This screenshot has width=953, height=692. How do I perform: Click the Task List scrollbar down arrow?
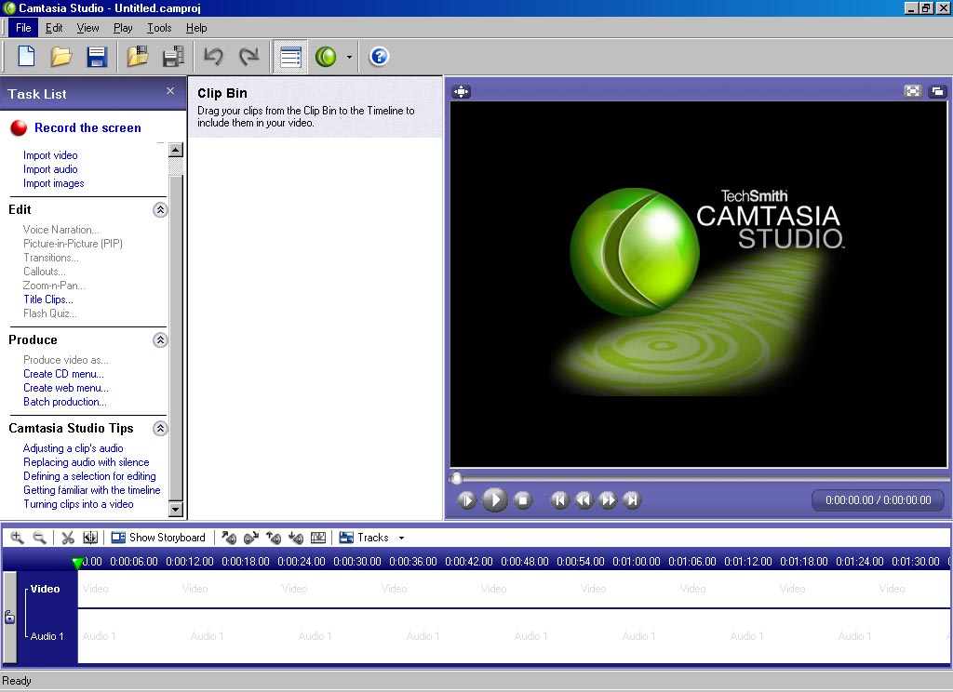(176, 509)
